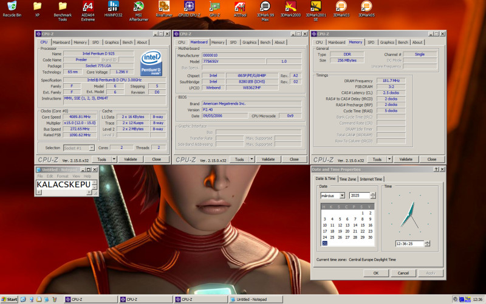The image size is (486, 304).
Task: Open the Recycle Bin desktop icon
Action: click(x=12, y=9)
